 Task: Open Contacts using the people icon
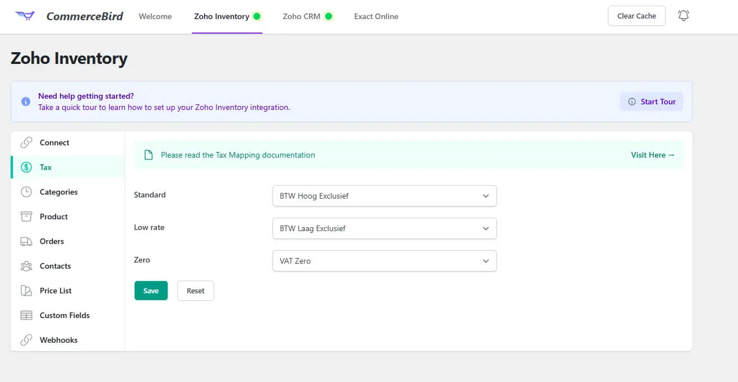(26, 266)
